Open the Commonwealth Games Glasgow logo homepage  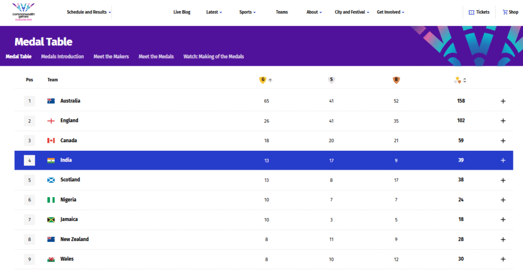point(23,12)
